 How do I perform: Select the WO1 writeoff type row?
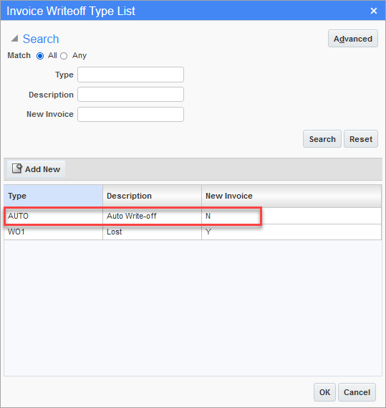[193, 232]
